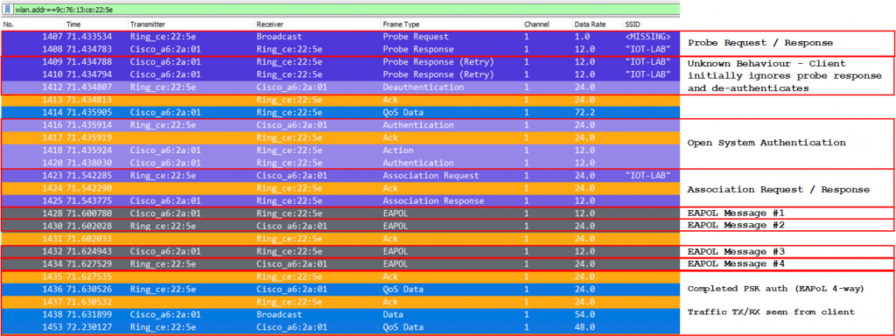Select packet 1412 Deauthentication row
Screen dimensions: 896x336
tap(340, 87)
